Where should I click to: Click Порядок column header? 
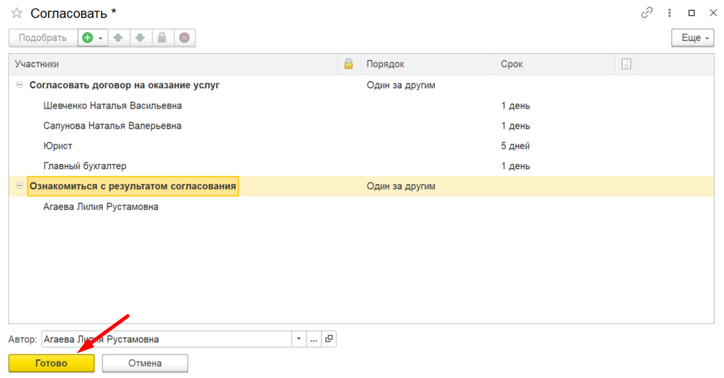click(427, 64)
